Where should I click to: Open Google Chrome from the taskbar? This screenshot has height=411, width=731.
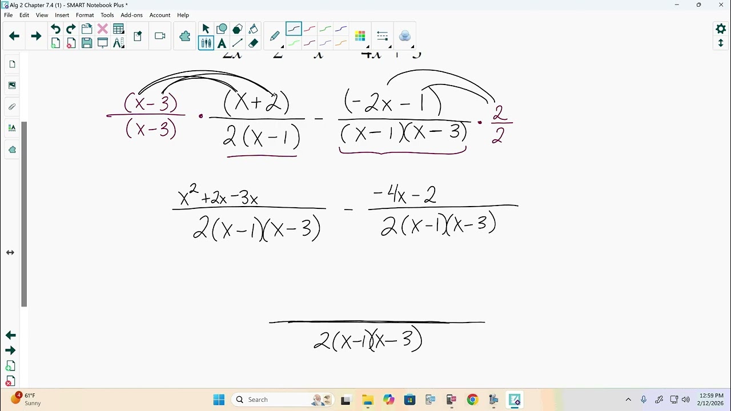[472, 400]
